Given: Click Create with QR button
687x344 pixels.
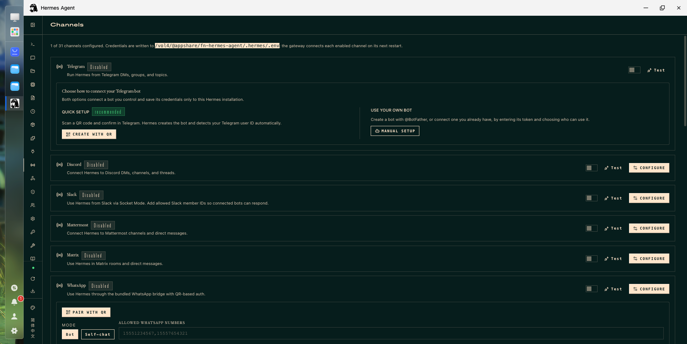Looking at the screenshot, I should pyautogui.click(x=89, y=134).
